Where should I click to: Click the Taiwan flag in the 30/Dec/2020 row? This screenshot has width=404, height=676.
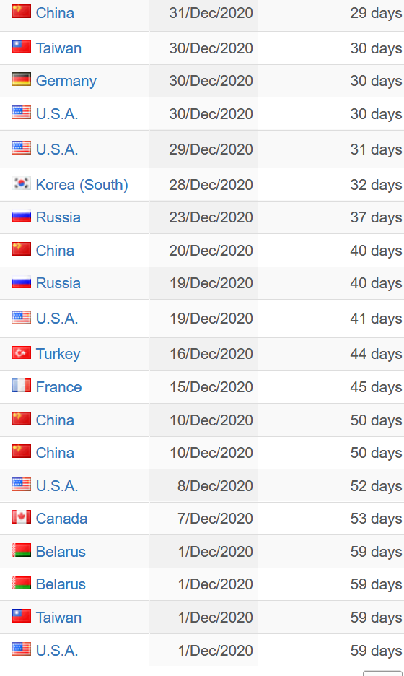click(21, 46)
